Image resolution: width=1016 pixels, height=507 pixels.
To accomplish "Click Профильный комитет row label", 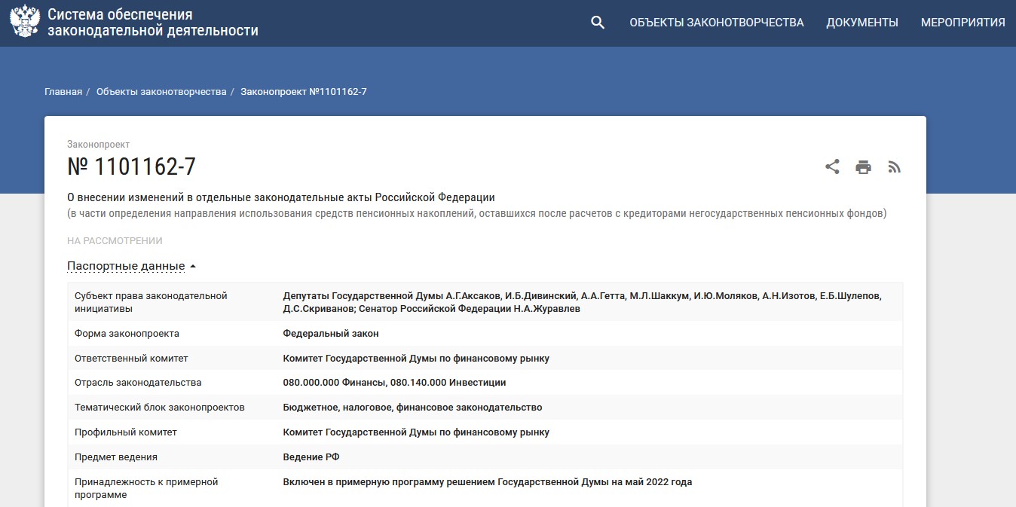I will pos(126,432).
